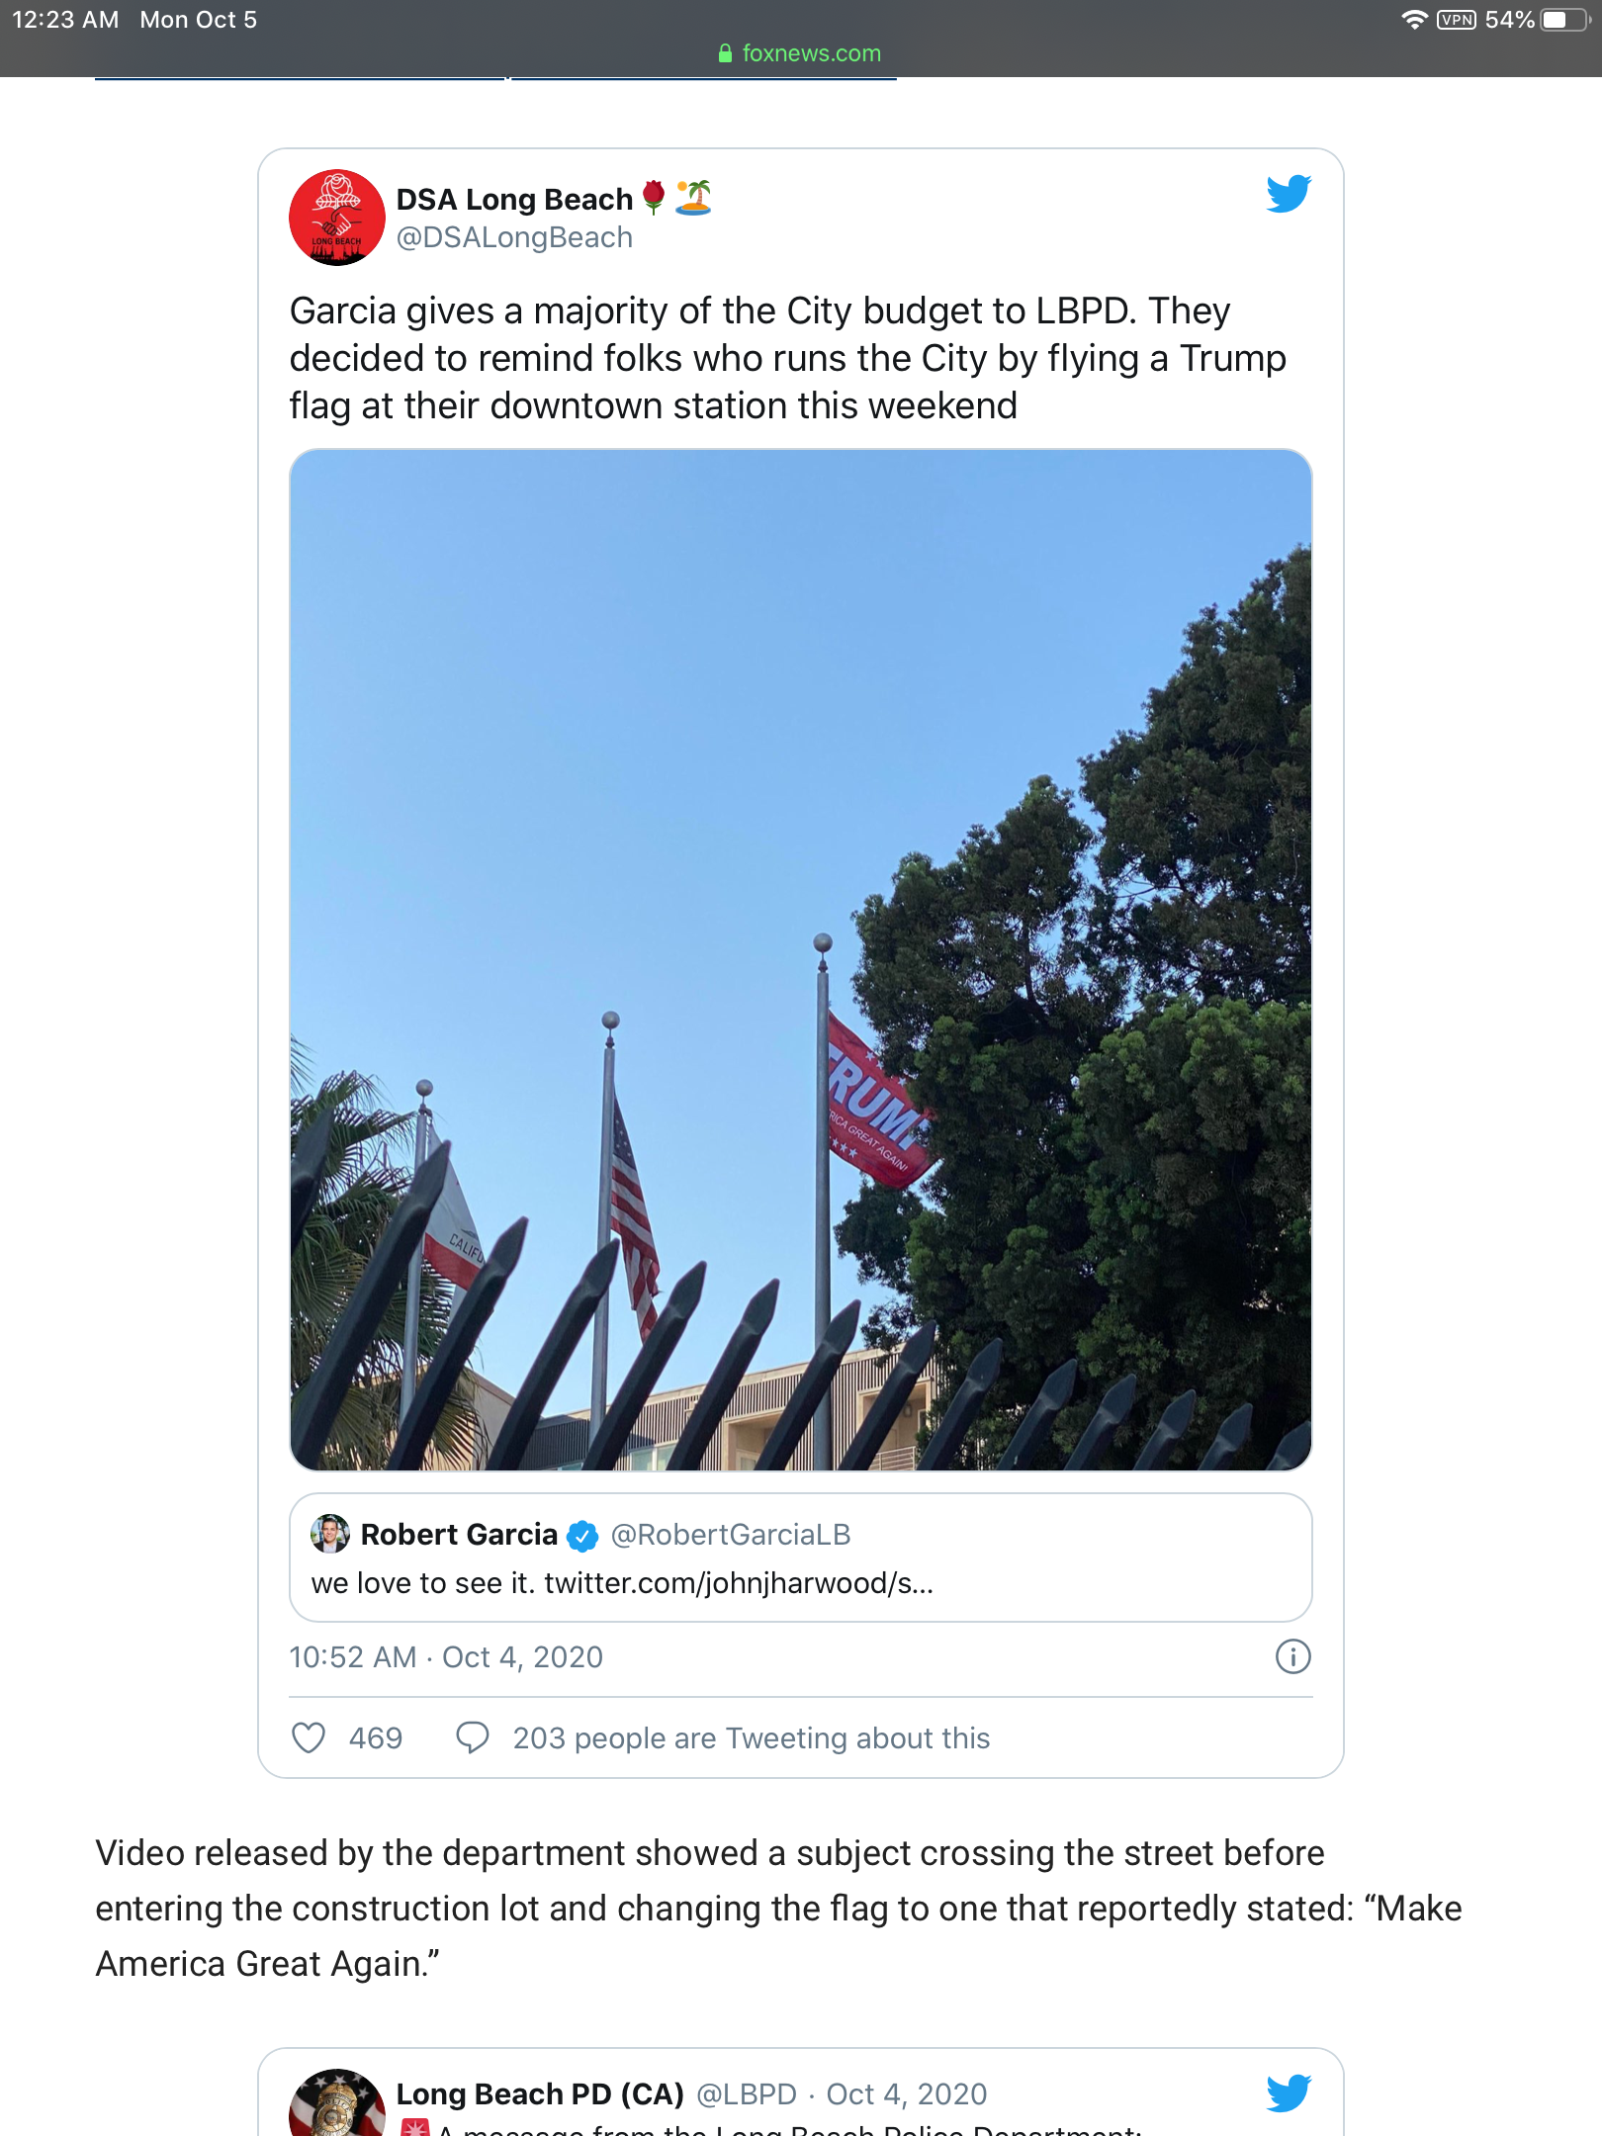Open DSA Long Beach display name
The width and height of the screenshot is (1602, 2136).
[x=514, y=199]
